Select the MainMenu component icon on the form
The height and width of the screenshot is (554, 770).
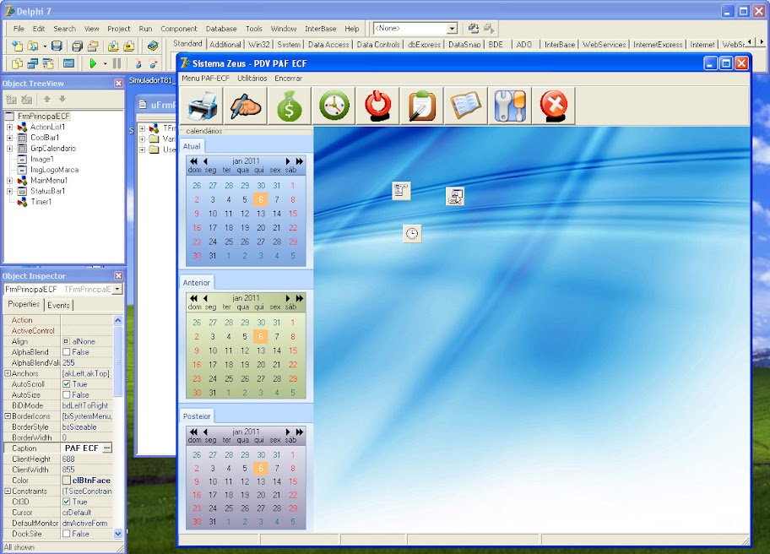coord(401,191)
